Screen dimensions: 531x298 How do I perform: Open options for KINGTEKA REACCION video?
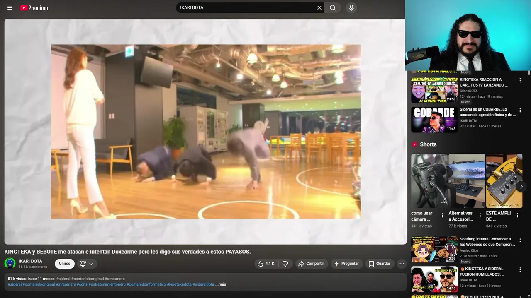coord(520,80)
